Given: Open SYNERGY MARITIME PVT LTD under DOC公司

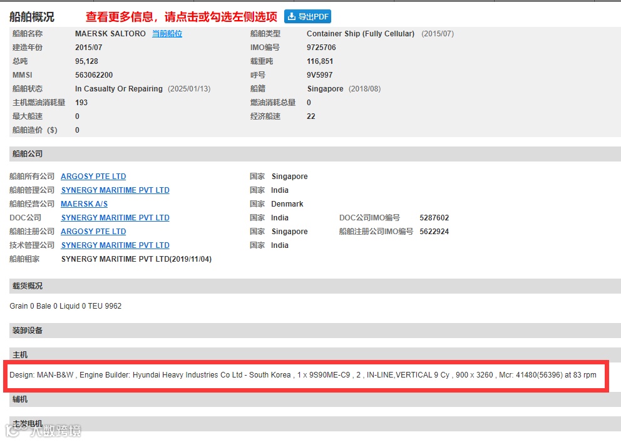Looking at the screenshot, I should point(115,218).
